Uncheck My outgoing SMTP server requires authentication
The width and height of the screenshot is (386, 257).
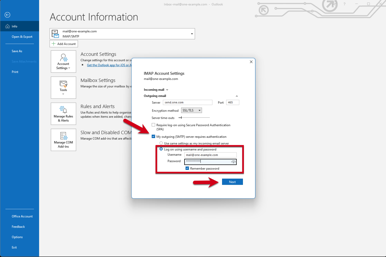click(153, 136)
